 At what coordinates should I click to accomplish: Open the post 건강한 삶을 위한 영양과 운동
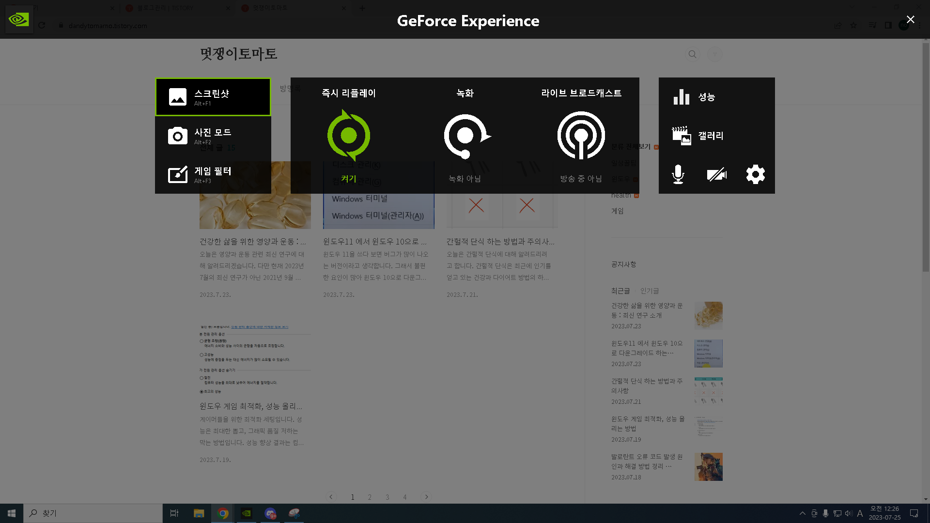click(x=253, y=241)
